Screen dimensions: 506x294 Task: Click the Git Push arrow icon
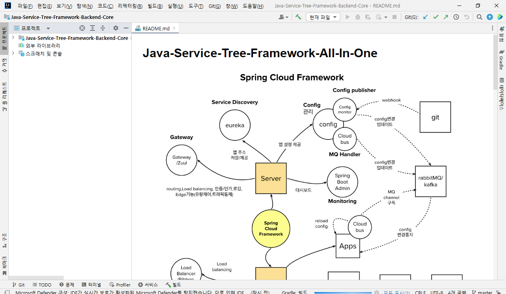click(446, 17)
